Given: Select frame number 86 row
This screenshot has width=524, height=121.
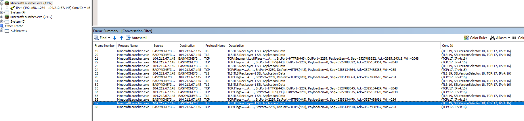Looking at the screenshot, I should pos(308,99).
